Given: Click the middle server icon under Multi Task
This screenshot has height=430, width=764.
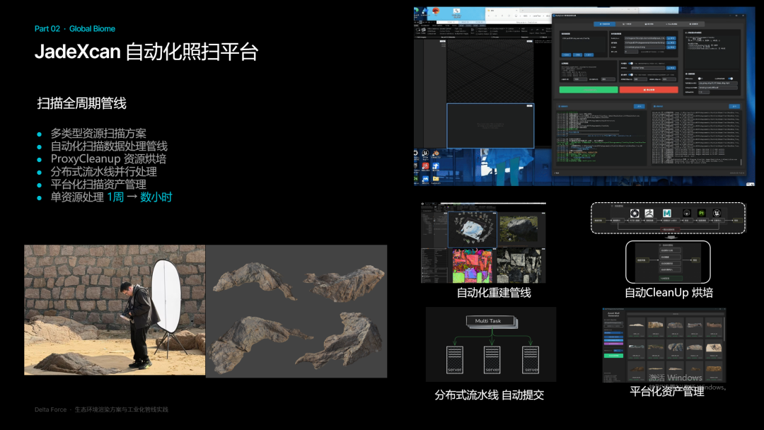Looking at the screenshot, I should click(x=492, y=359).
